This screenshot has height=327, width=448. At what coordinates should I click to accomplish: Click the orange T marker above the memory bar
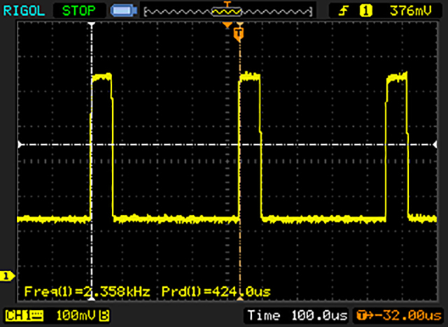[227, 3]
